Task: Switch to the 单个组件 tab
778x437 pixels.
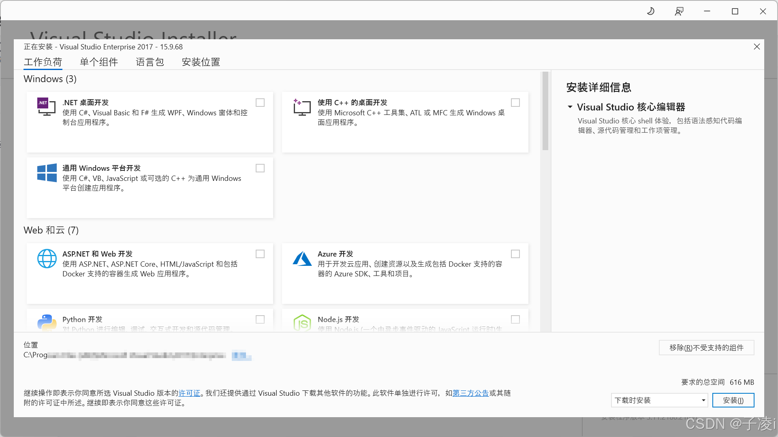Action: [x=99, y=62]
